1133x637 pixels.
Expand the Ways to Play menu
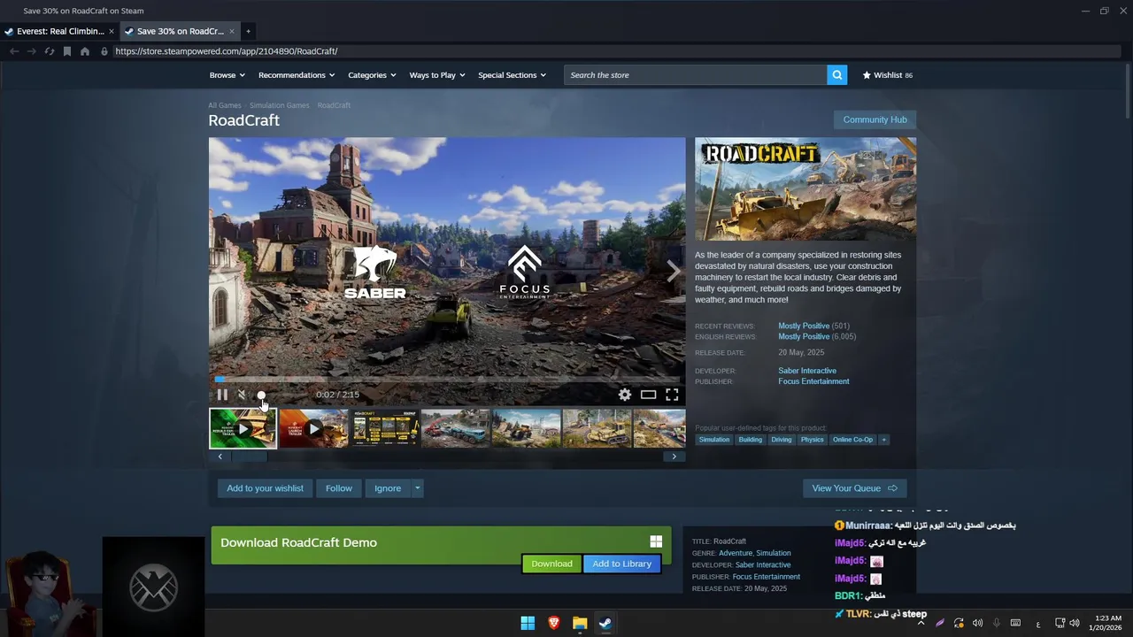pos(437,75)
